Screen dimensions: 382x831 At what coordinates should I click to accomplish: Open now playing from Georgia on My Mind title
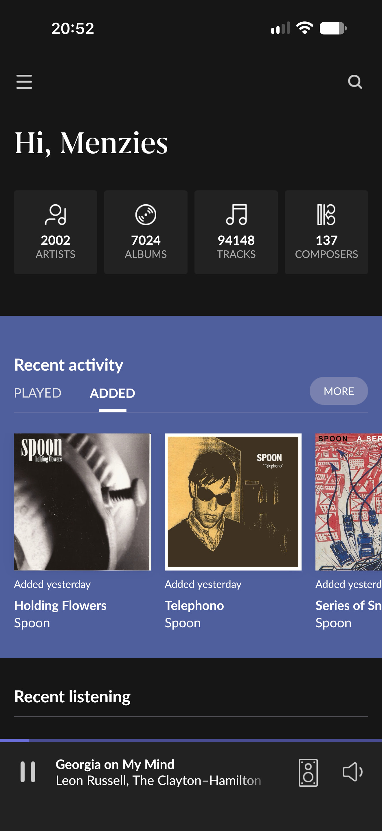click(x=115, y=764)
